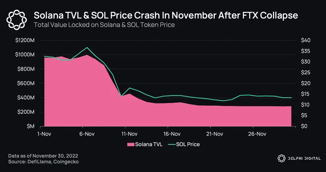Click the $40 right axis label
The width and height of the screenshot is (326, 172).
[x=306, y=41]
